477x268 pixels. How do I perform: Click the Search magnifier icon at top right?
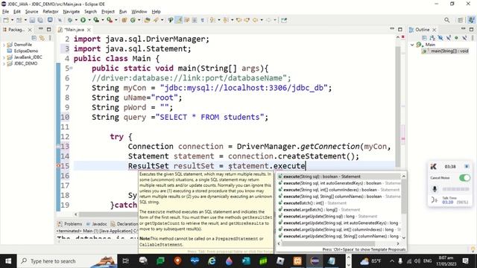(x=447, y=20)
